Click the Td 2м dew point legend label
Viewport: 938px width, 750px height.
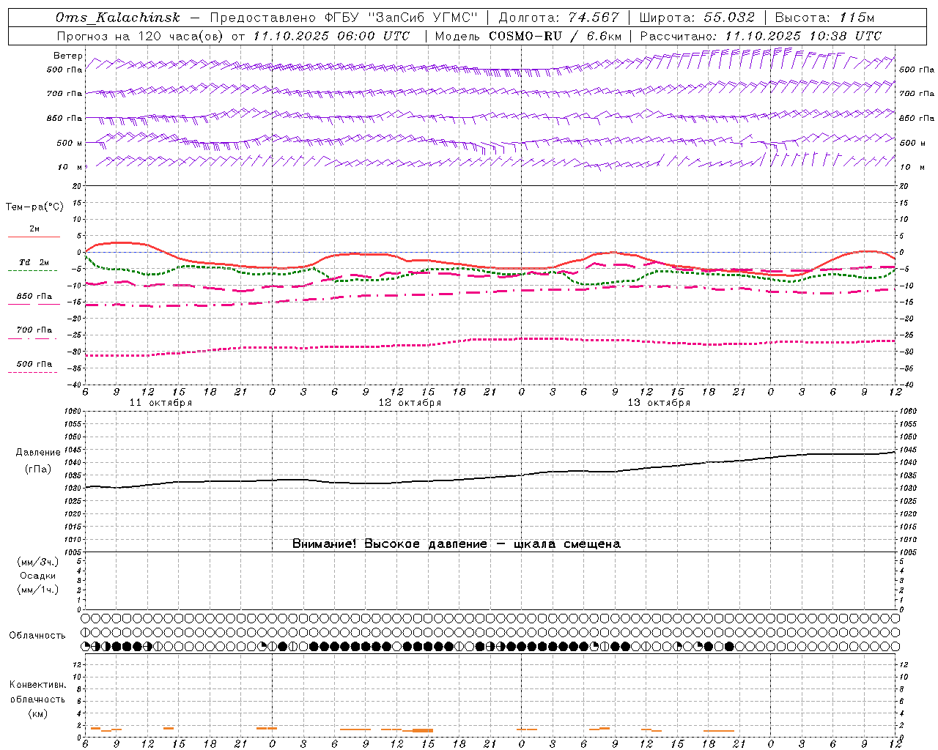34,262
